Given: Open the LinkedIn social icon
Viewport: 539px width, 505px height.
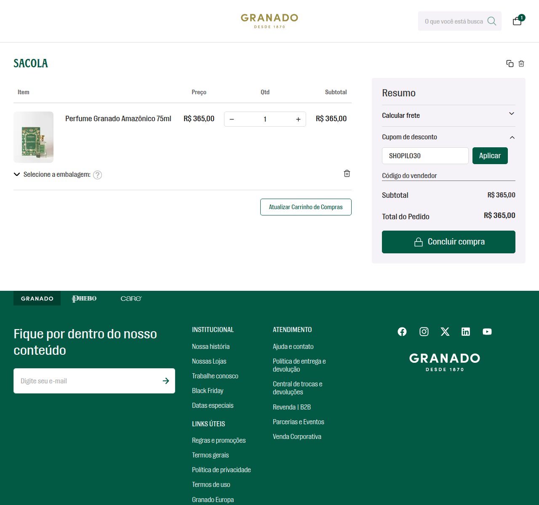Looking at the screenshot, I should pos(466,332).
